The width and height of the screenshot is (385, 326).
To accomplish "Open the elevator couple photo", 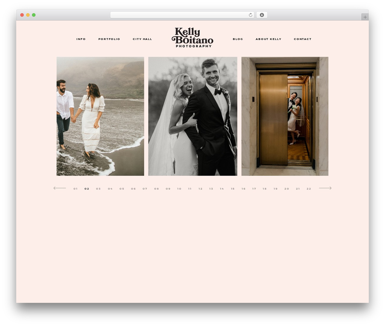I will click(285, 116).
